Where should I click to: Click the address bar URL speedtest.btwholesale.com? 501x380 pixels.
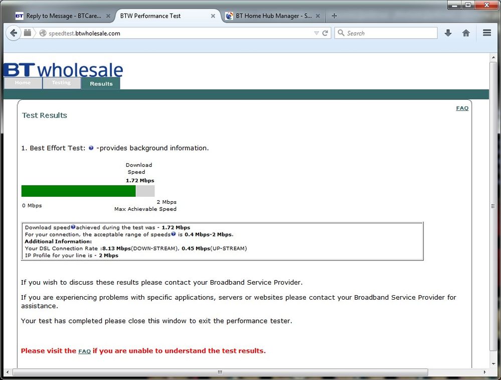84,33
